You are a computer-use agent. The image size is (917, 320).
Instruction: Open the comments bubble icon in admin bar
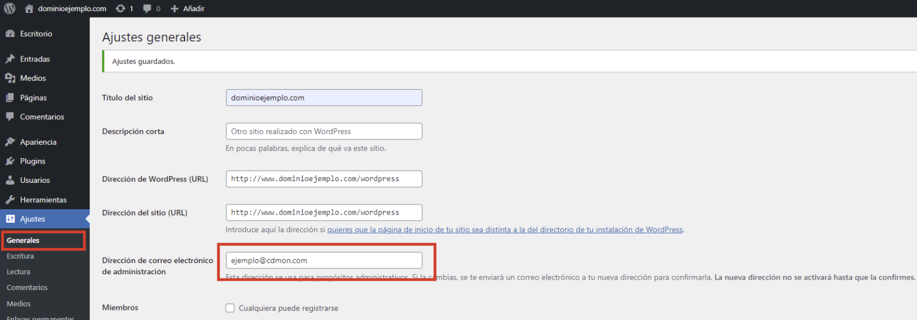(147, 9)
